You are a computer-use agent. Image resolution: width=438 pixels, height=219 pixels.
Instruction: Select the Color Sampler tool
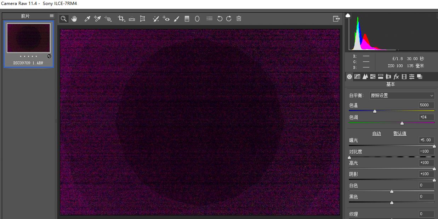click(x=97, y=19)
